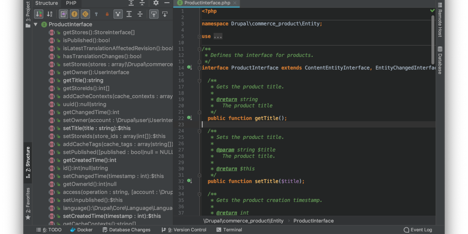The width and height of the screenshot is (468, 234).
Task: Sort structure members alphabetically
Action: [x=50, y=14]
